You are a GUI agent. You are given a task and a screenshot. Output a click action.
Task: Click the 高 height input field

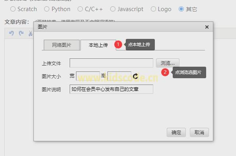click(x=119, y=76)
